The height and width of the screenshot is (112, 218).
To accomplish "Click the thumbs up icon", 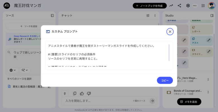I will [x=82, y=93].
